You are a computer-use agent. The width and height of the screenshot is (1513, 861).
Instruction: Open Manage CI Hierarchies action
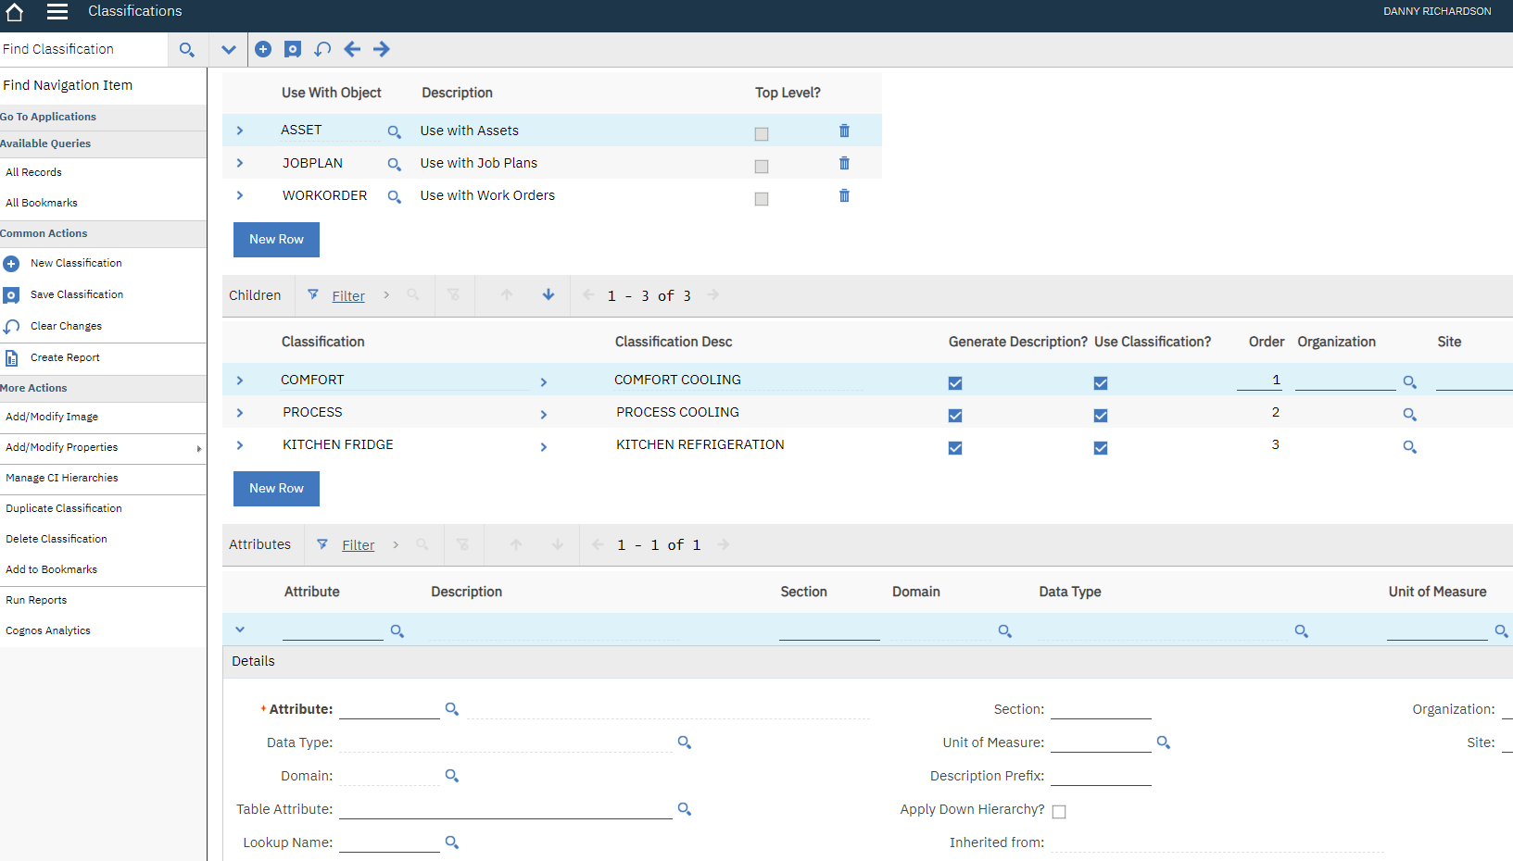tap(62, 478)
